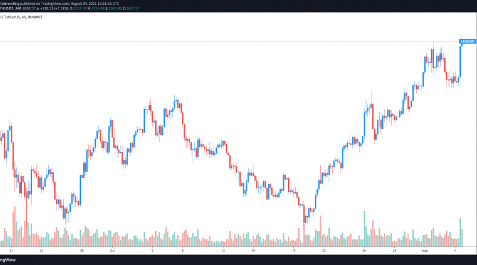
Task: Select date 19 on the time axis
Action: pos(294,251)
